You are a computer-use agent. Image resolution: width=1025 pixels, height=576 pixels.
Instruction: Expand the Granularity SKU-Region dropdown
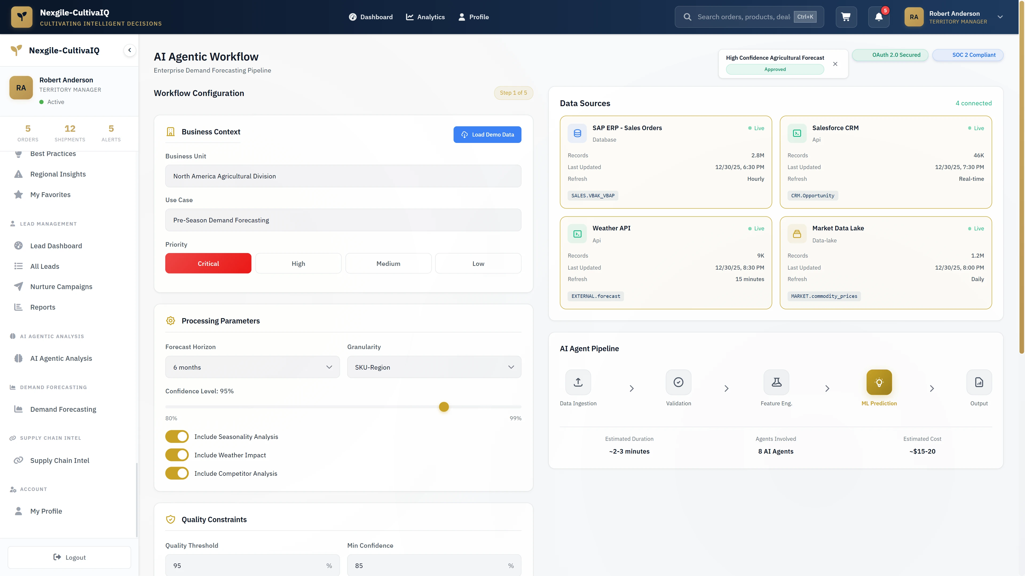(434, 367)
